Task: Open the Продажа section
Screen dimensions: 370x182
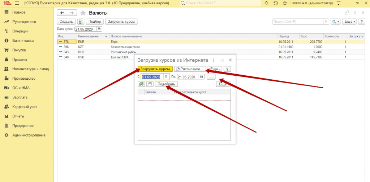Action: [20, 59]
